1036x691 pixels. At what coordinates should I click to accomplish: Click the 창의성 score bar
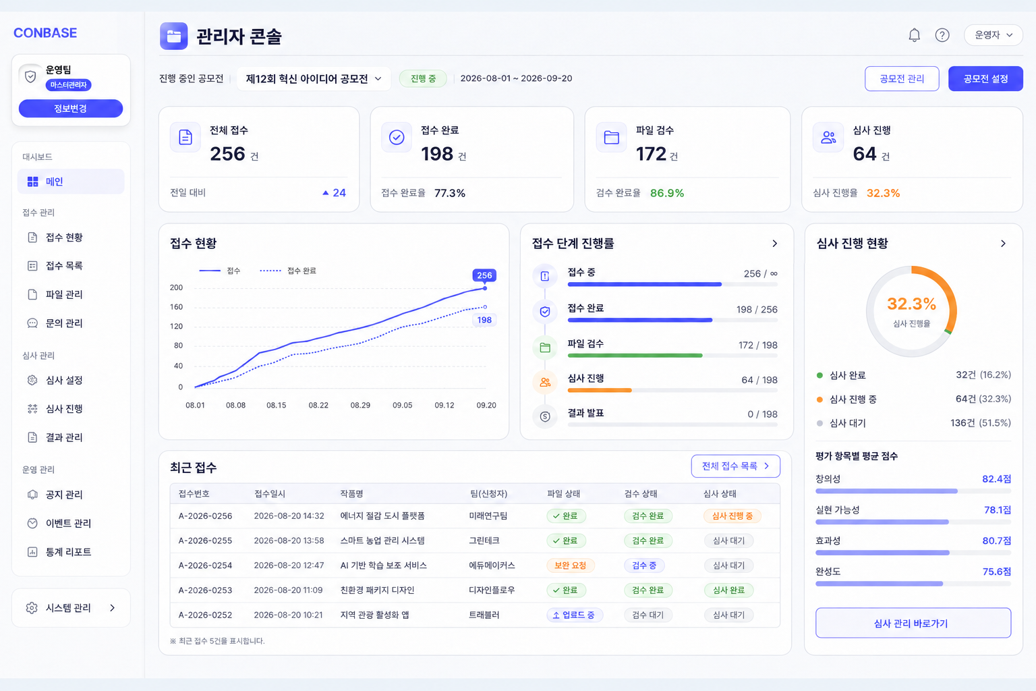(x=913, y=491)
